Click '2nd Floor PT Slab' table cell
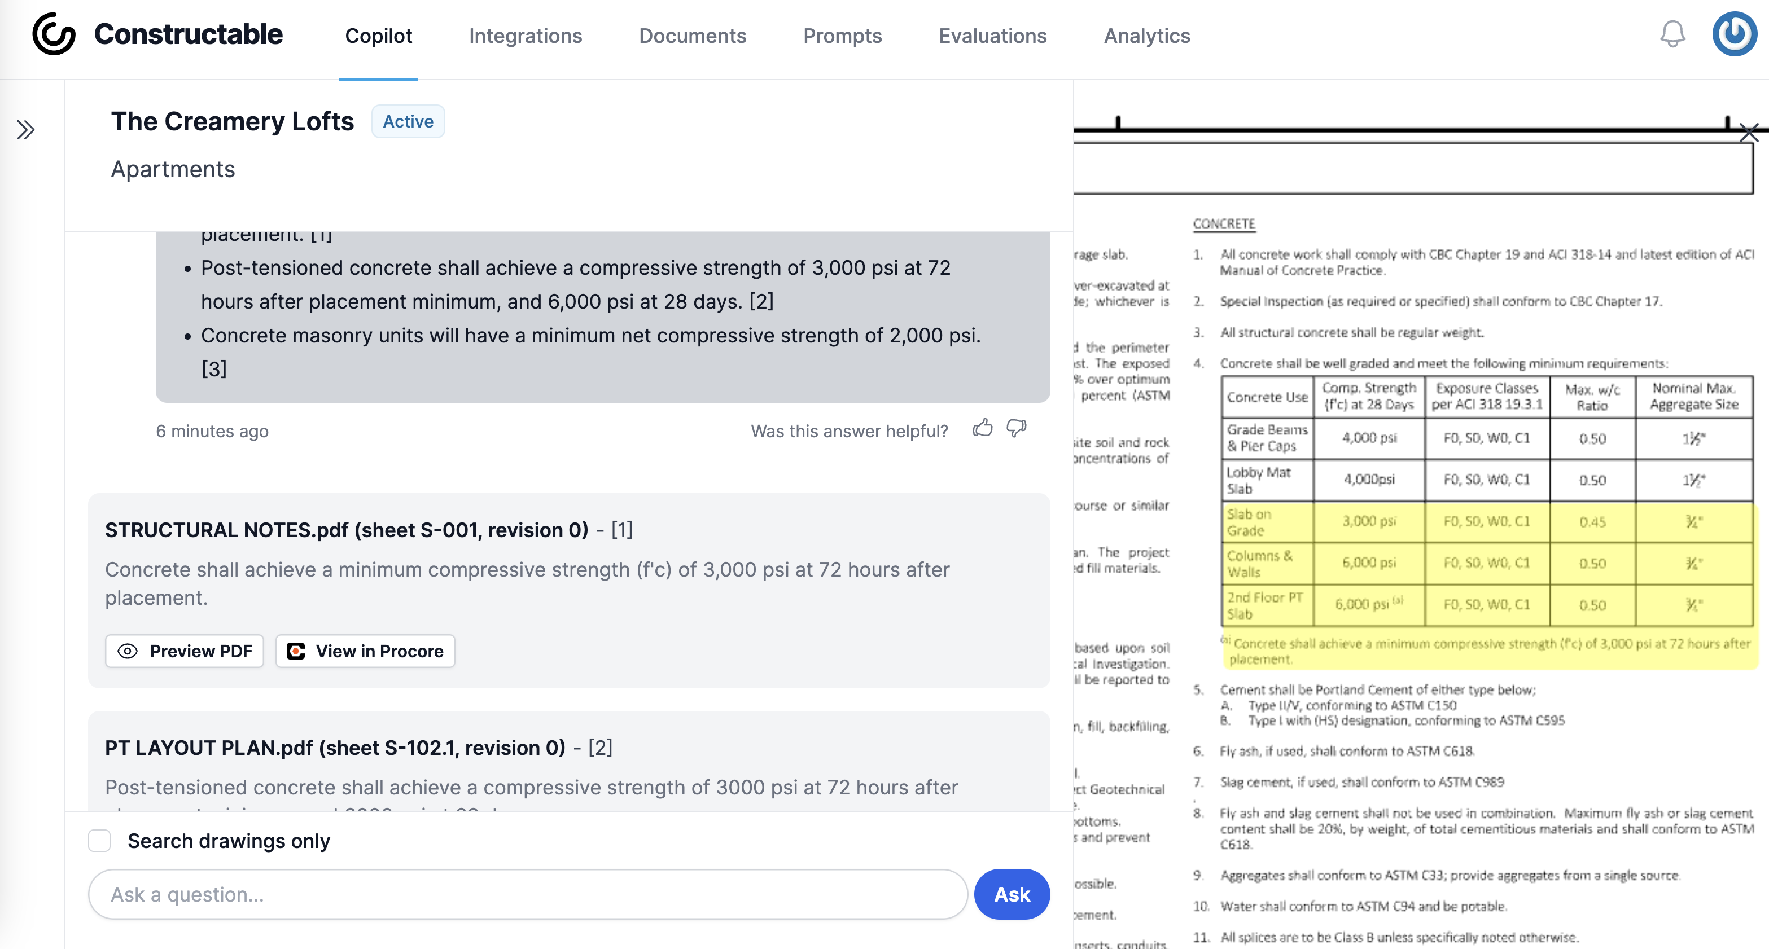The width and height of the screenshot is (1769, 949). click(x=1267, y=605)
